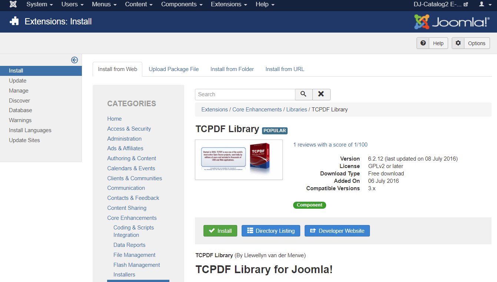Select Install in the sidebar
The height and width of the screenshot is (282, 497).
(41, 71)
